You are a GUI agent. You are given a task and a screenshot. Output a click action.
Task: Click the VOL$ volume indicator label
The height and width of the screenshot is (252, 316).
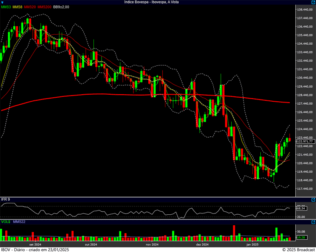[5, 222]
